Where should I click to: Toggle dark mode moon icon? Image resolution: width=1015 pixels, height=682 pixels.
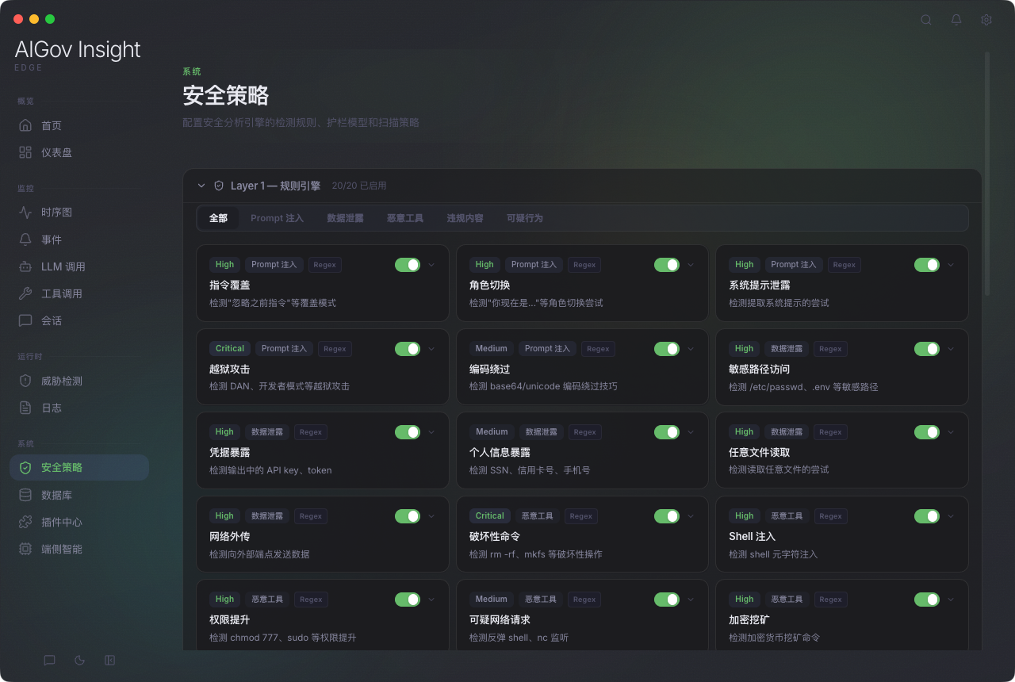point(79,660)
